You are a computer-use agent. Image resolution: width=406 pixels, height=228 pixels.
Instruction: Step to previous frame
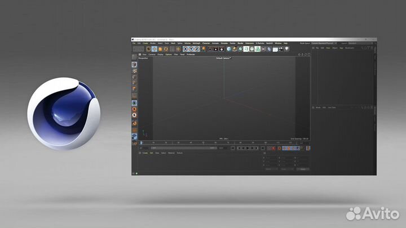(x=243, y=148)
